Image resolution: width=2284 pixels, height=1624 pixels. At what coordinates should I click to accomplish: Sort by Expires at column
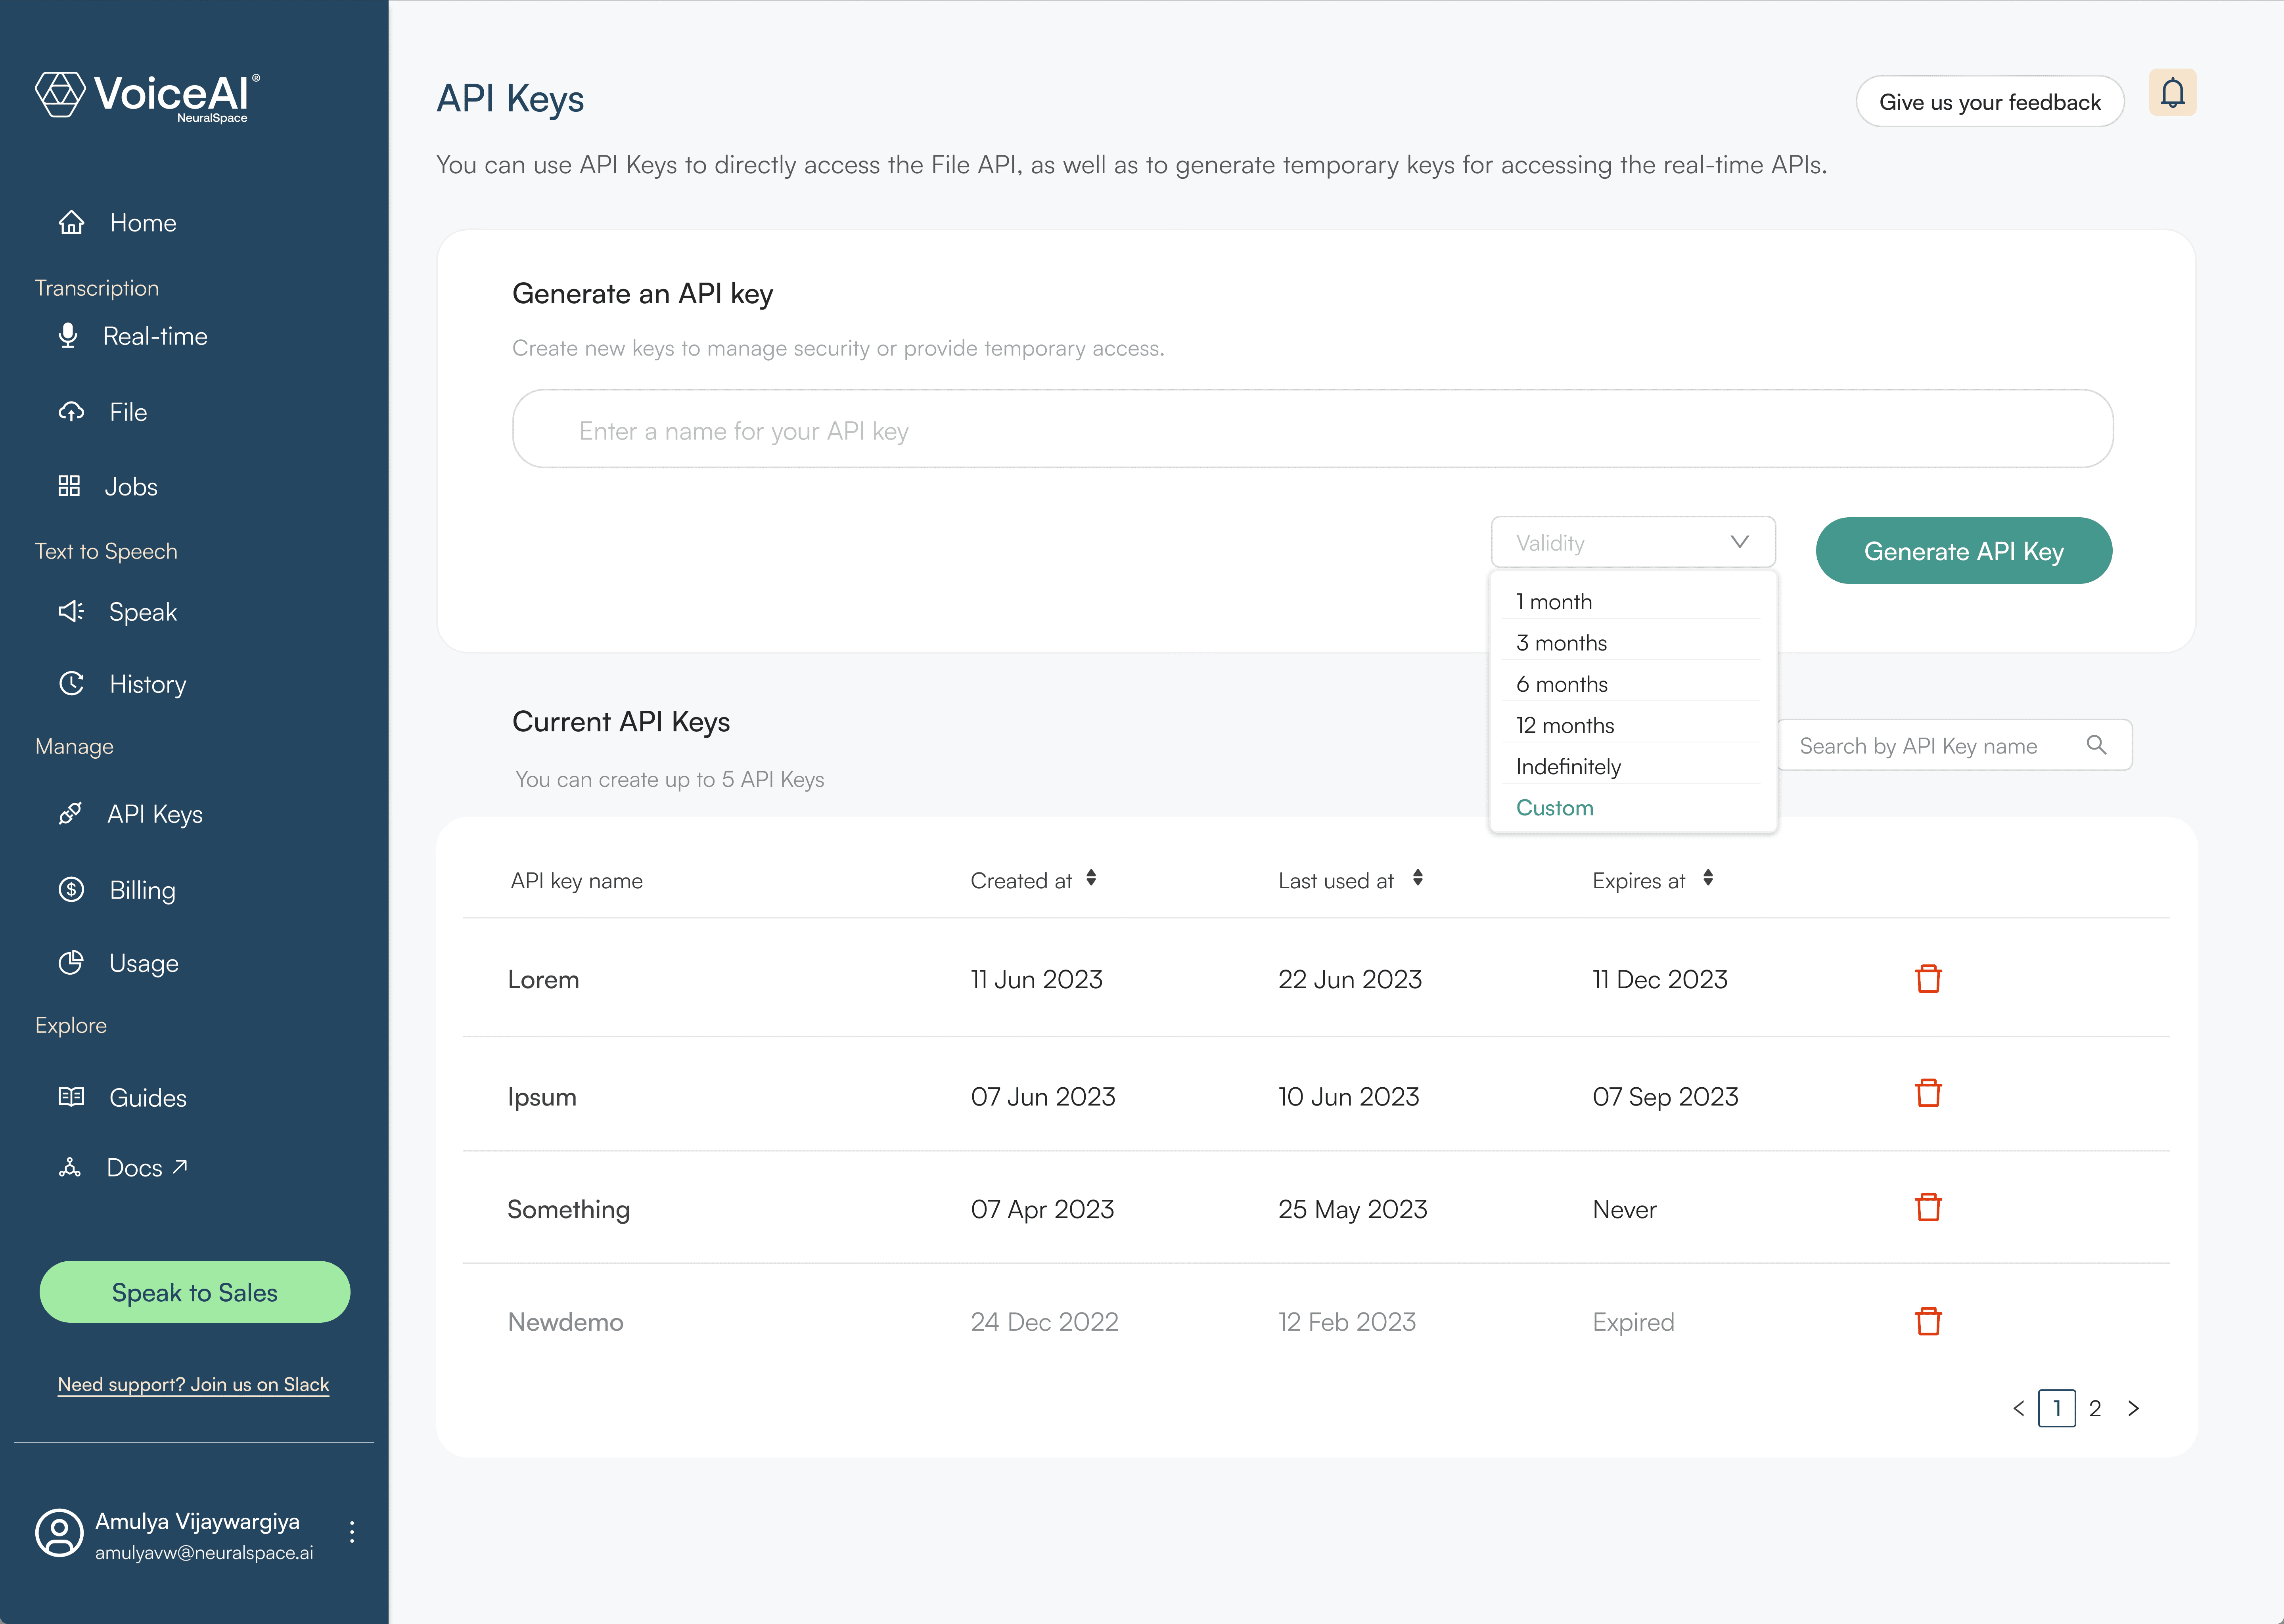1708,878
